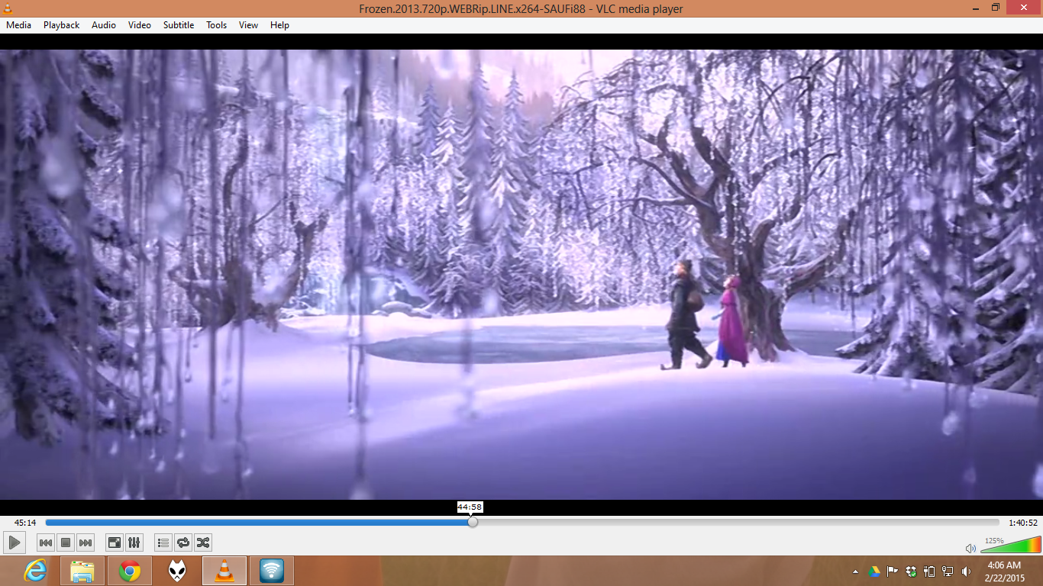Minimize the VLC window
This screenshot has width=1043, height=586.
click(977, 8)
